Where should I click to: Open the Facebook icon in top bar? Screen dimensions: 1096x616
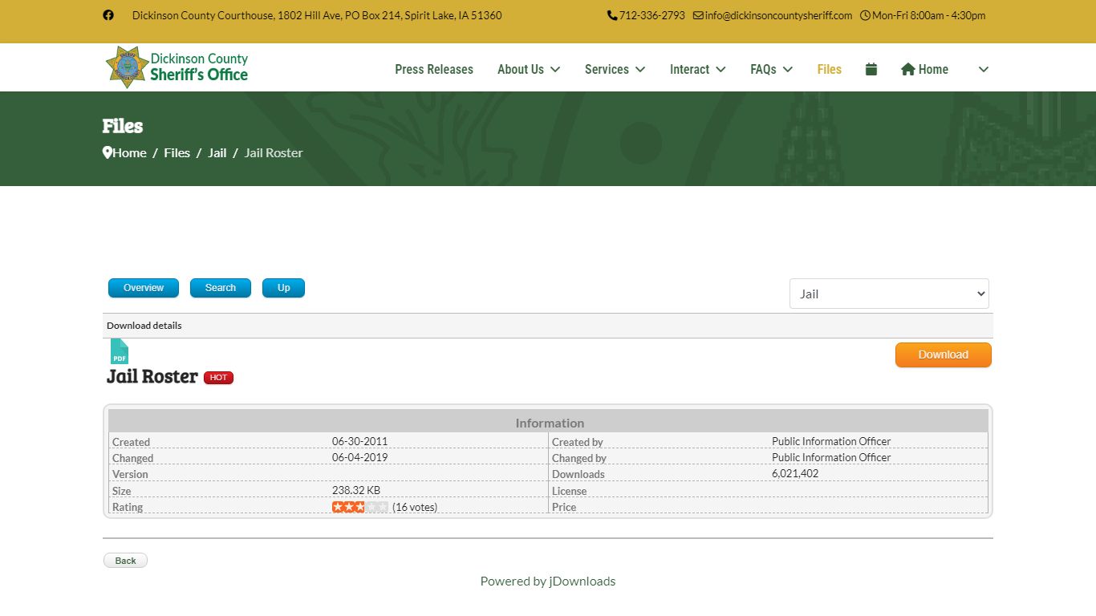[x=108, y=15]
